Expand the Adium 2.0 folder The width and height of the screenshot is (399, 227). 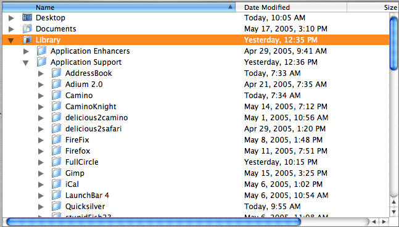coord(41,85)
